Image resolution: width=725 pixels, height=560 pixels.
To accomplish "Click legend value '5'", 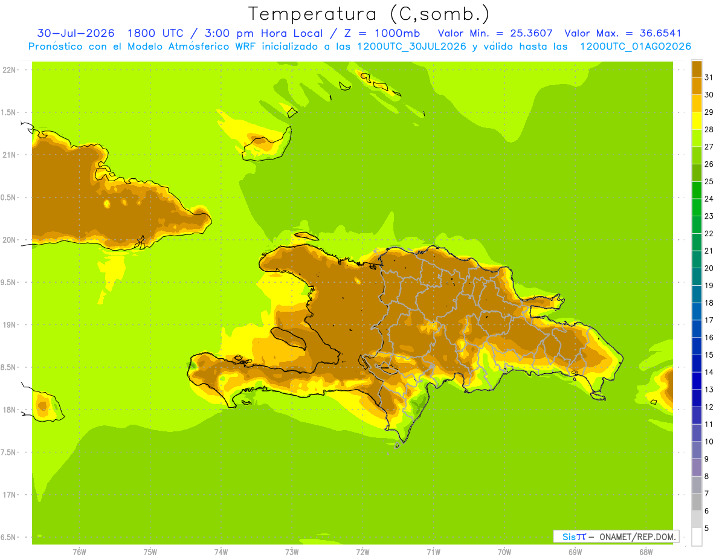I will pyautogui.click(x=707, y=528).
